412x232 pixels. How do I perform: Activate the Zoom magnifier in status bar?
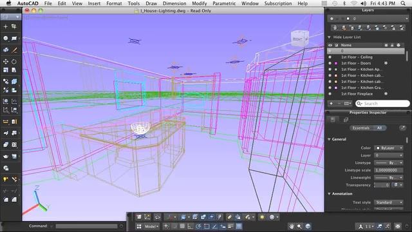point(299,226)
